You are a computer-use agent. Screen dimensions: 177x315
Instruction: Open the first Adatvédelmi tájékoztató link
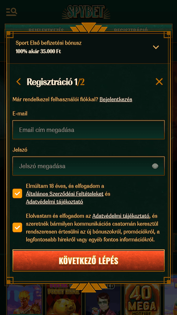54,202
